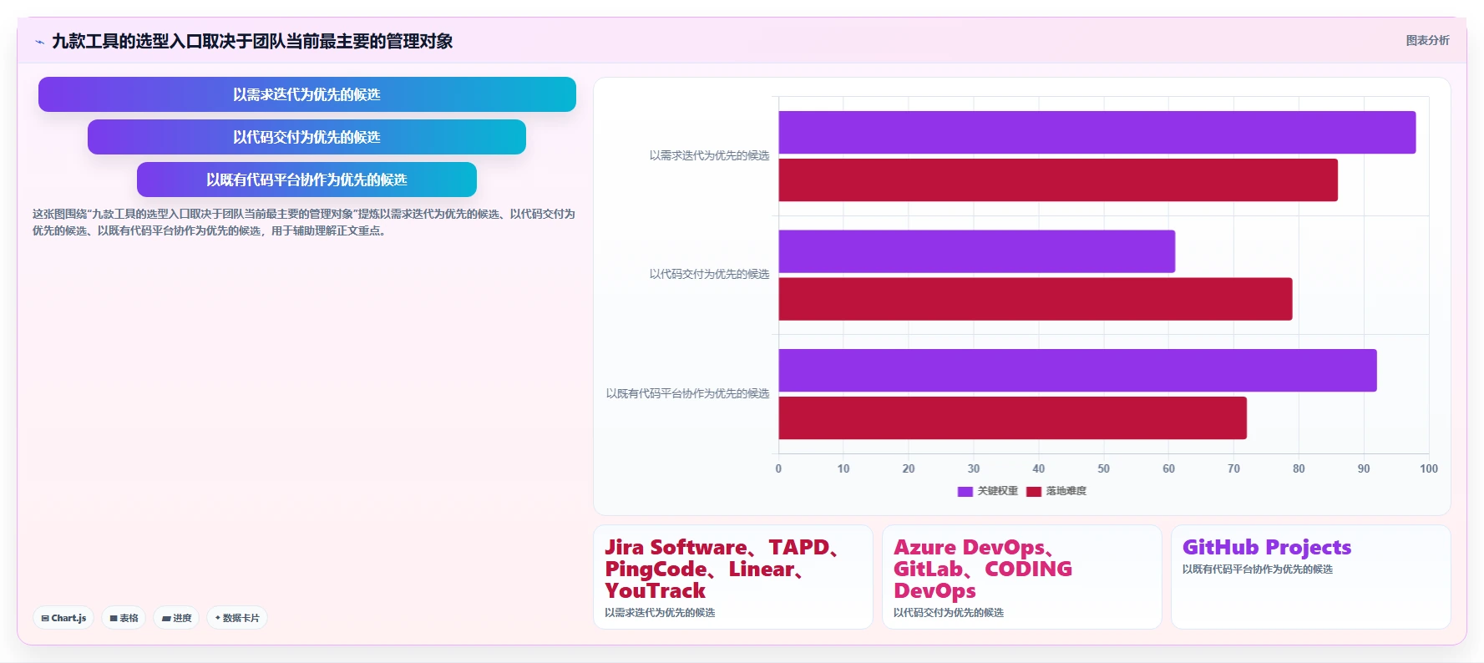Click the 进度 tag
1484x663 pixels.
pos(176,618)
